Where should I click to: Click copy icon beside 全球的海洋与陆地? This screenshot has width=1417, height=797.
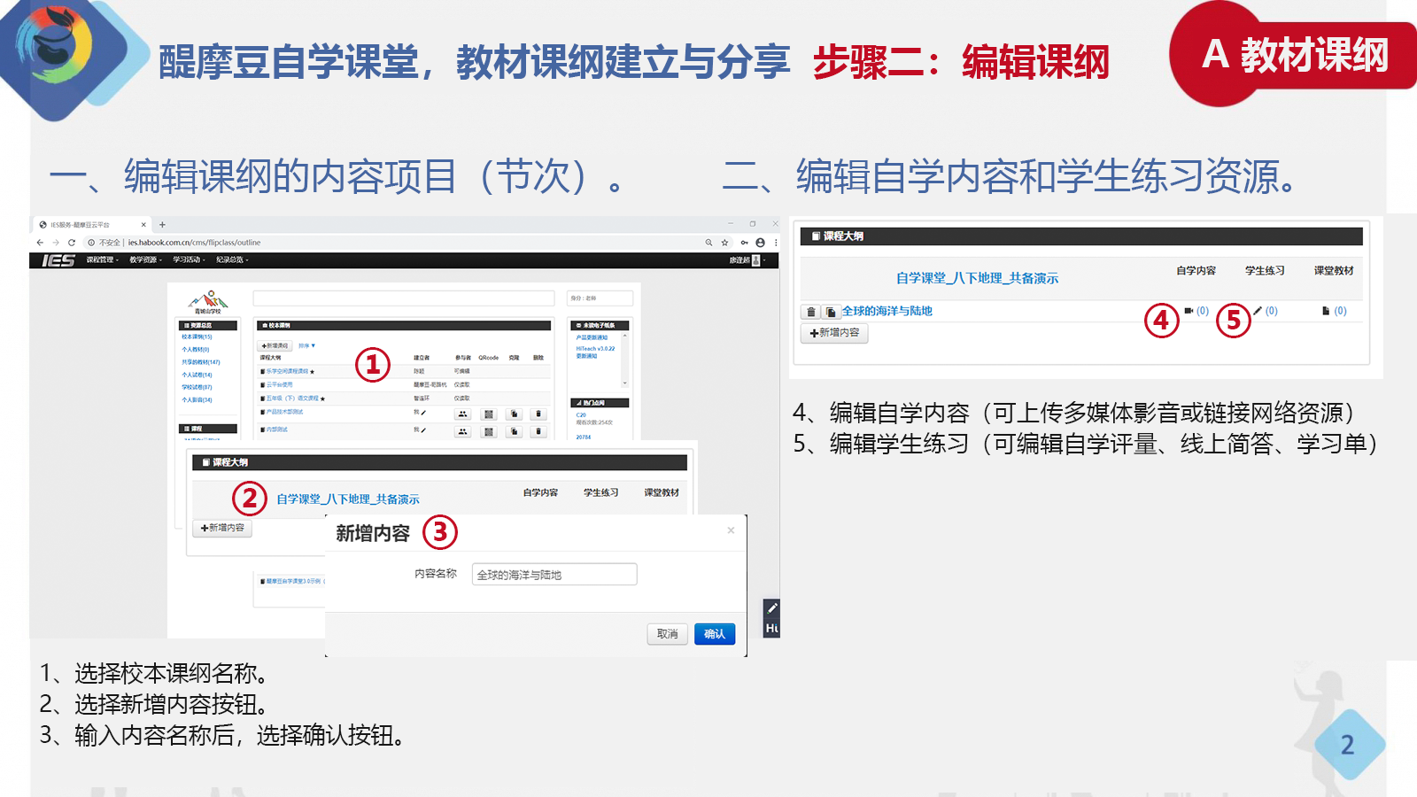pos(831,312)
